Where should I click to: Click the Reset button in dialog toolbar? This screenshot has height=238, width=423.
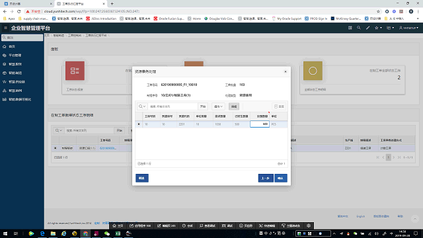coord(279,106)
